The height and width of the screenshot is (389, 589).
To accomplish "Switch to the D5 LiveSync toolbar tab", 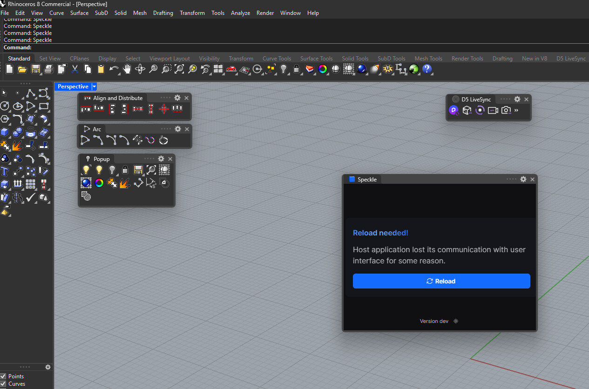I will click(571, 59).
